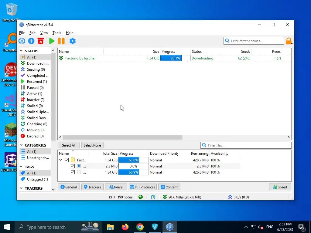Image resolution: width=311 pixels, height=233 pixels.
Task: Select All (1) under TAGS
Action: click(x=35, y=173)
